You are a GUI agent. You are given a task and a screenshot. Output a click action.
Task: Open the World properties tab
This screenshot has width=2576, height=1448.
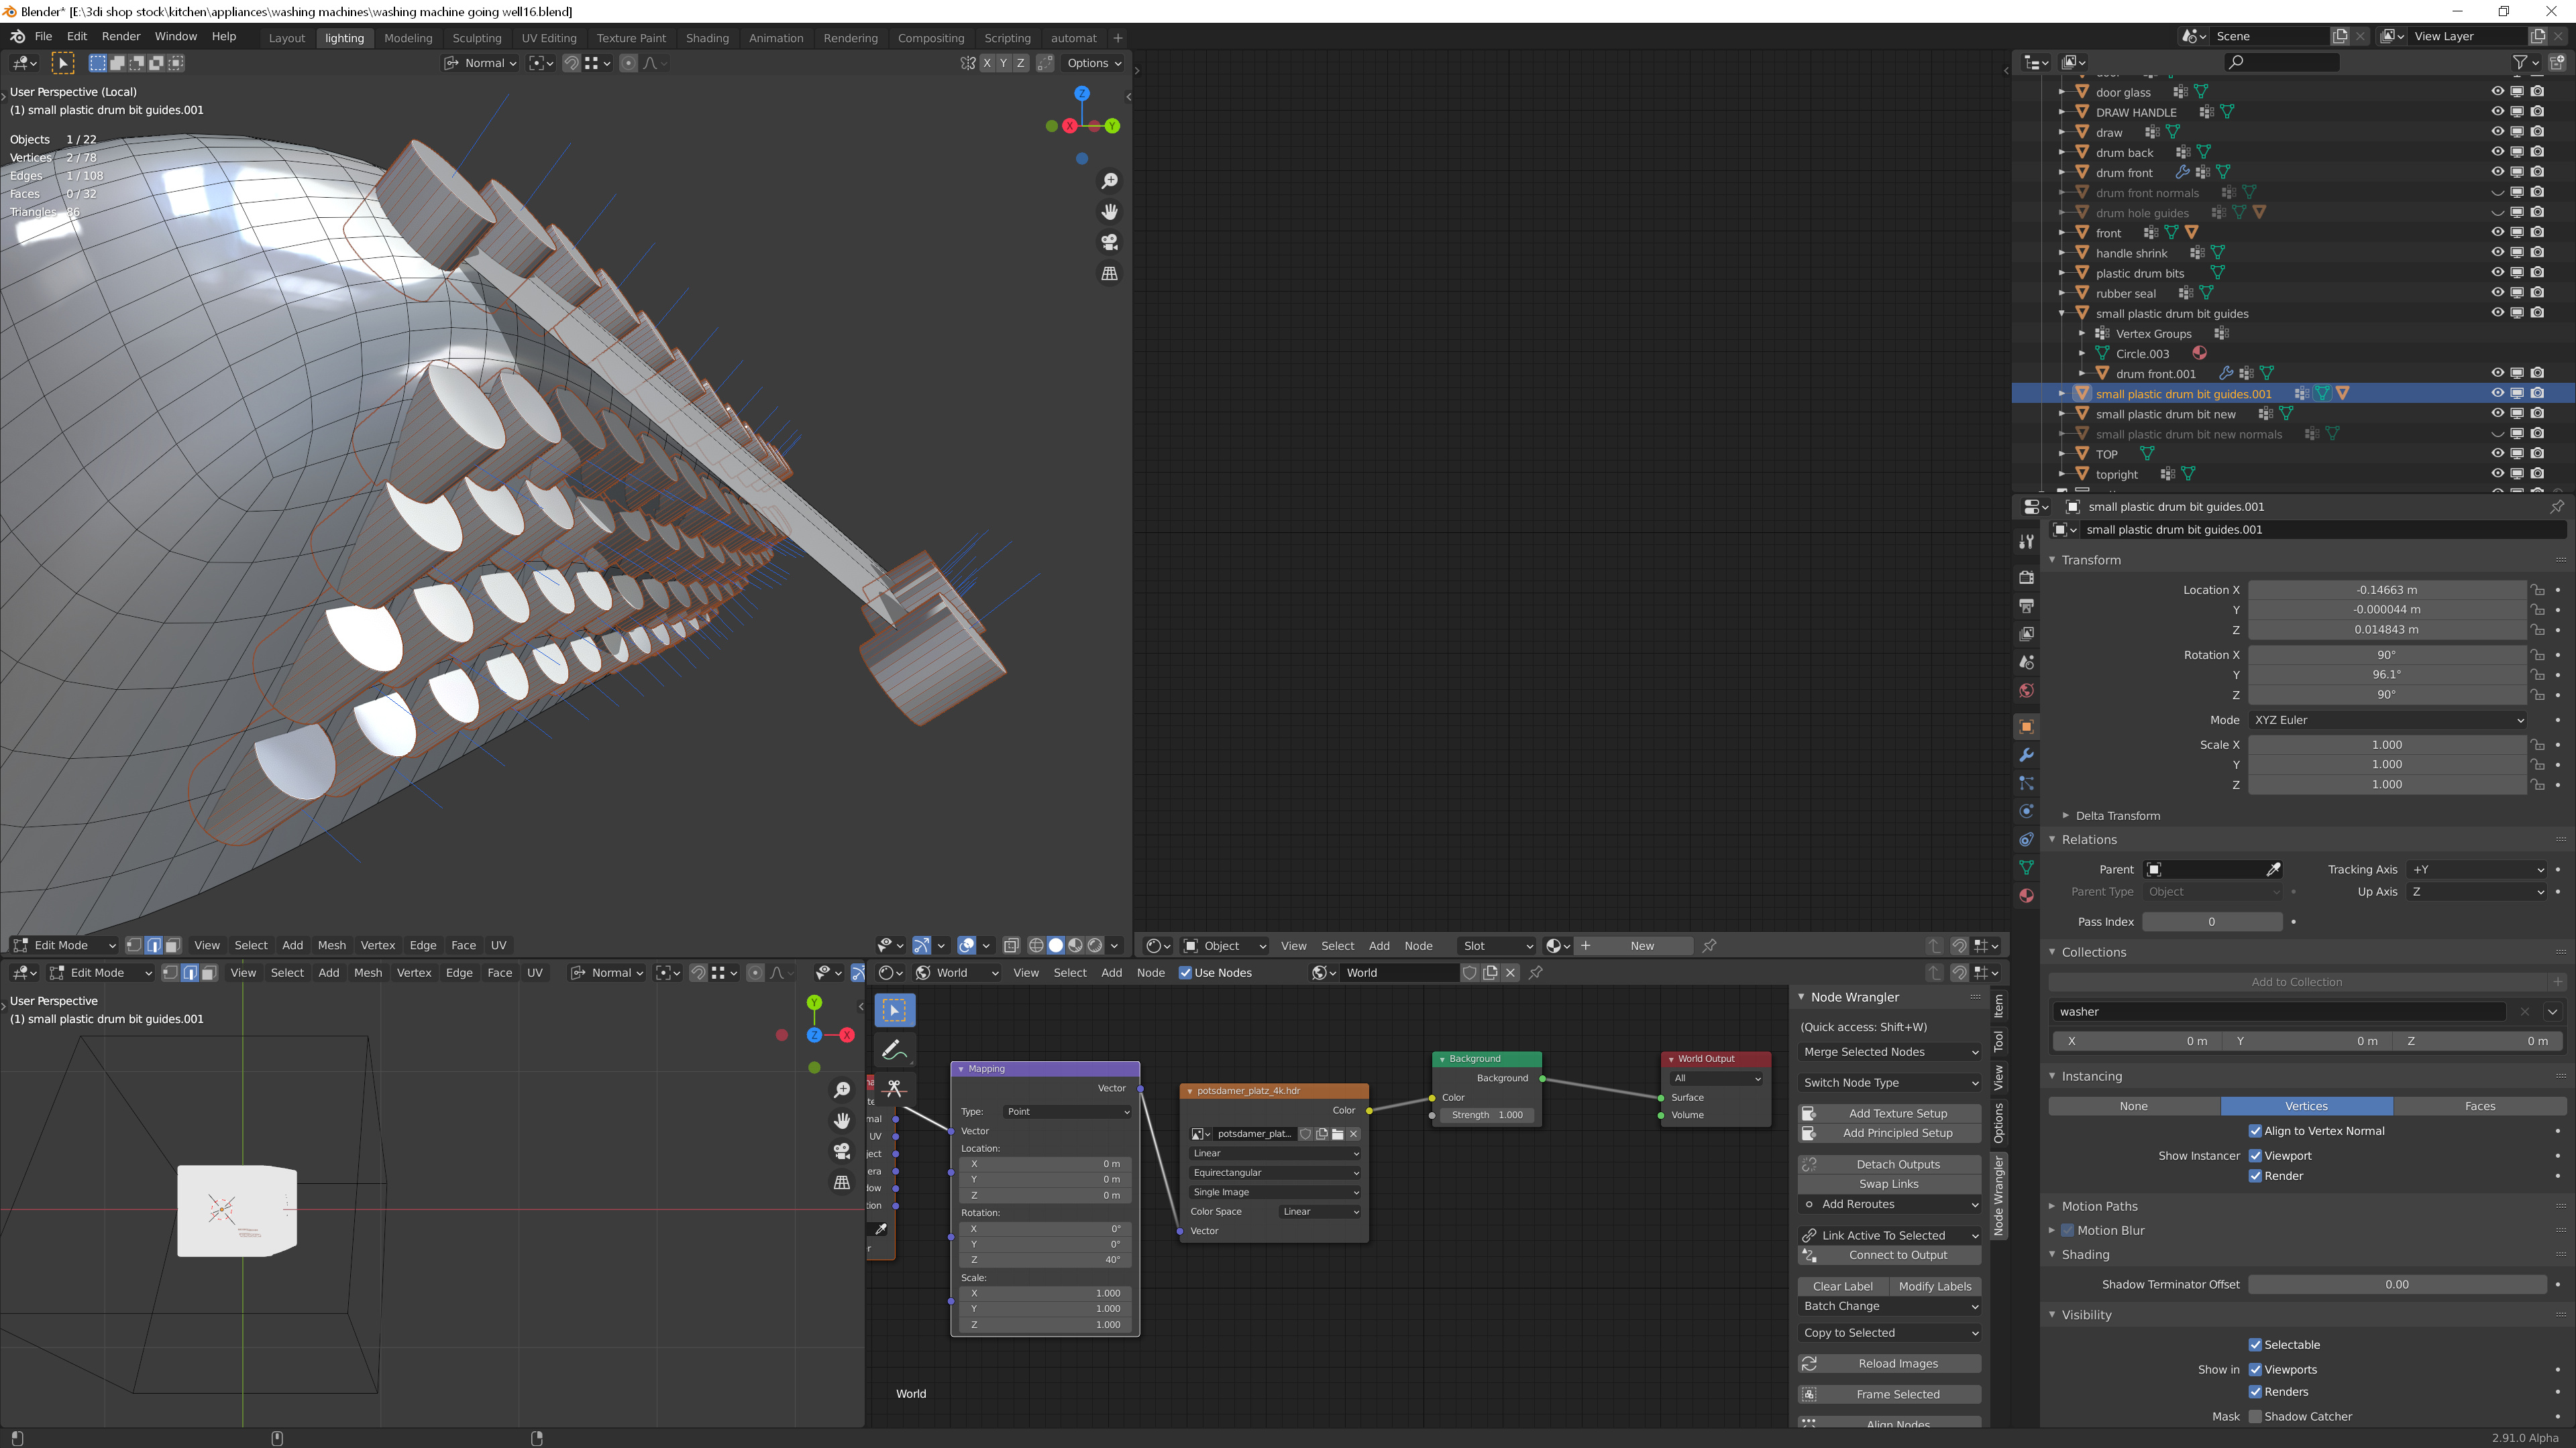pos(2026,690)
